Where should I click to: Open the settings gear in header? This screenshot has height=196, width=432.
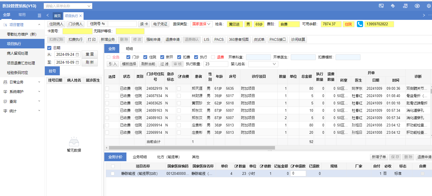click(429, 6)
